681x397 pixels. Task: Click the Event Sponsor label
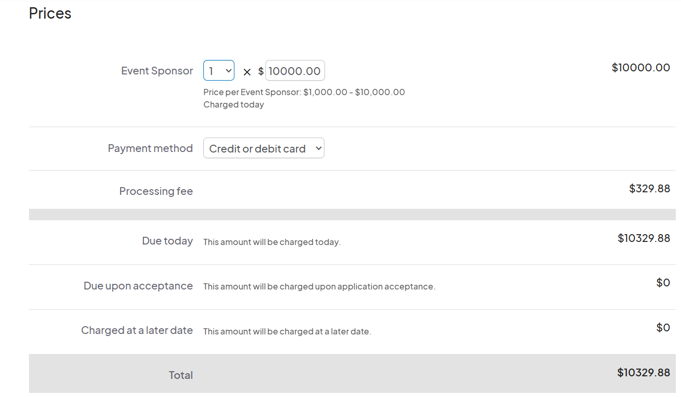click(157, 71)
